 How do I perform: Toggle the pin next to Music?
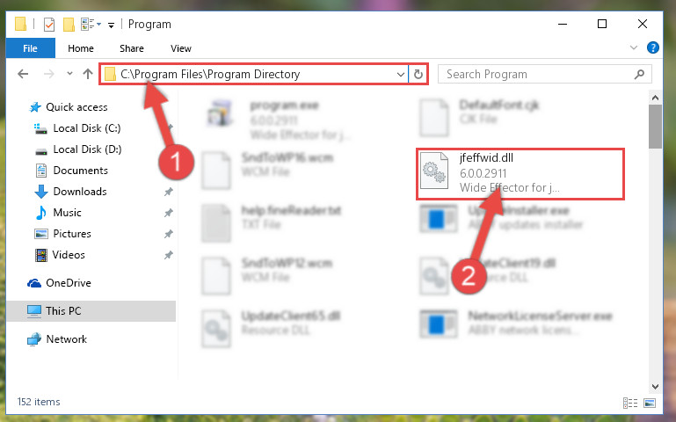coord(168,213)
